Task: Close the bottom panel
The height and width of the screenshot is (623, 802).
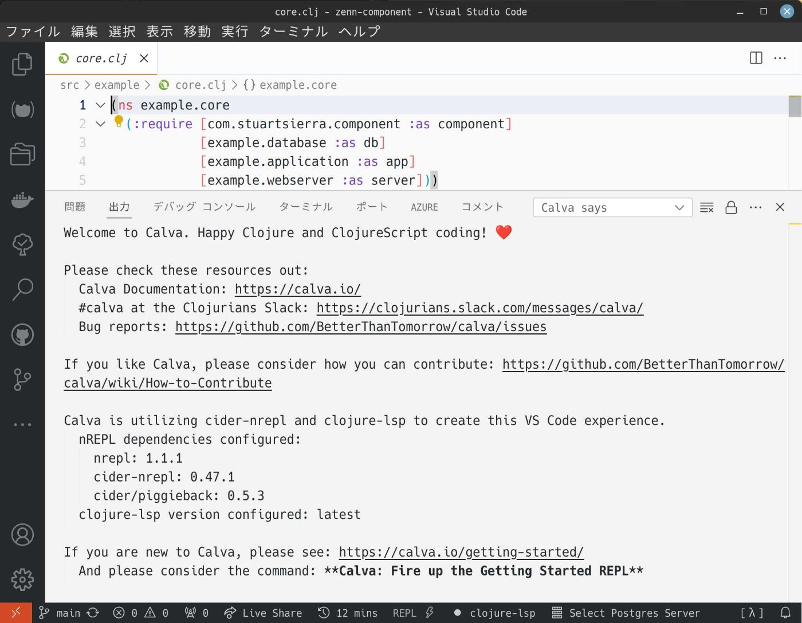Action: pyautogui.click(x=780, y=207)
